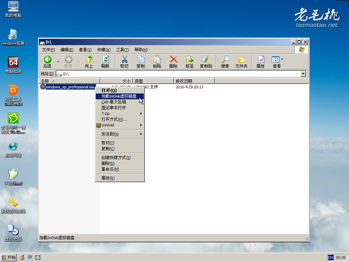
Task: Open windows安装 desktop icon
Action: [13, 37]
